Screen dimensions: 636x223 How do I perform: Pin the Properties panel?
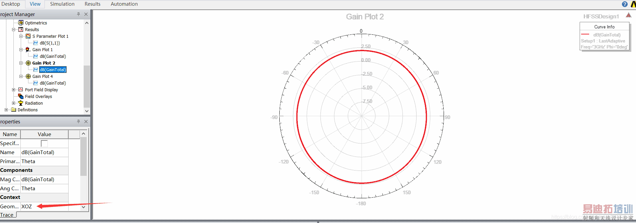tap(78, 121)
